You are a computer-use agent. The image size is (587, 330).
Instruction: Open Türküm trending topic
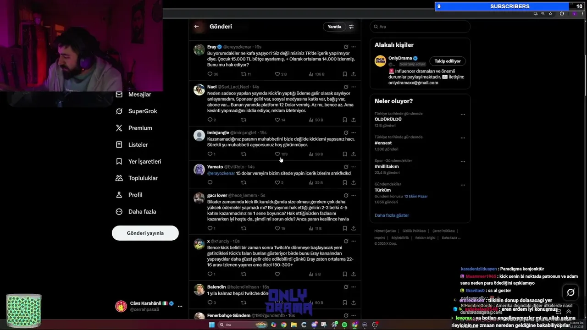[x=382, y=190]
